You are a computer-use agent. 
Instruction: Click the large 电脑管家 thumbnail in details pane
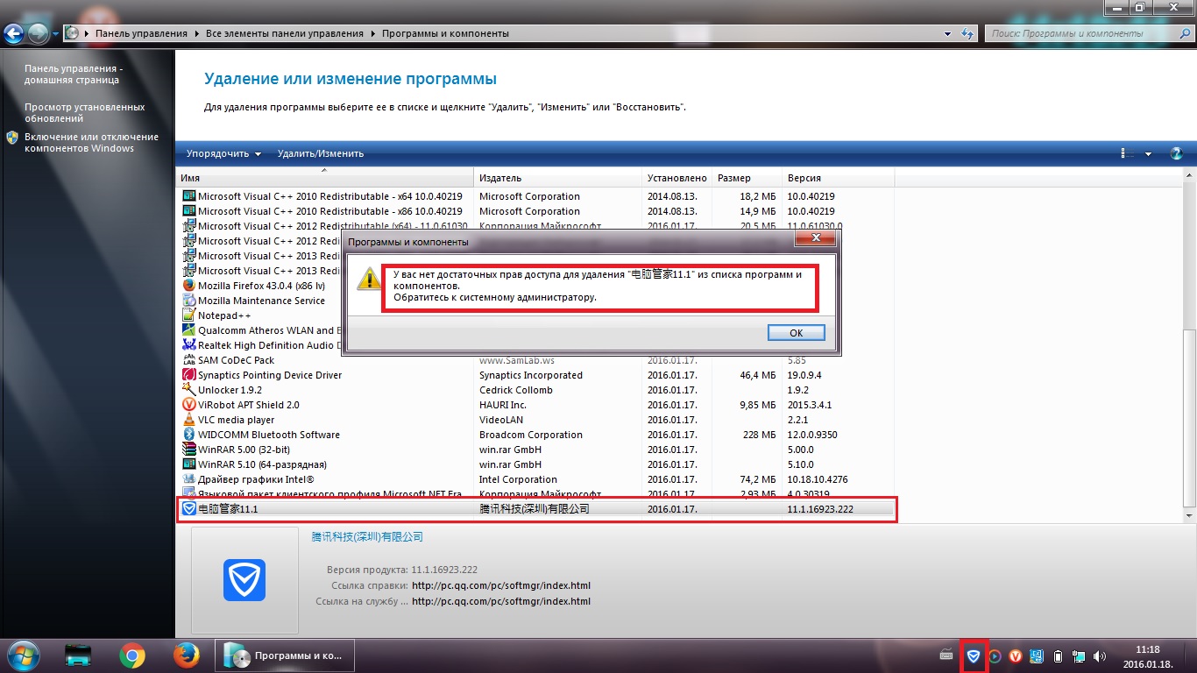[x=244, y=580]
